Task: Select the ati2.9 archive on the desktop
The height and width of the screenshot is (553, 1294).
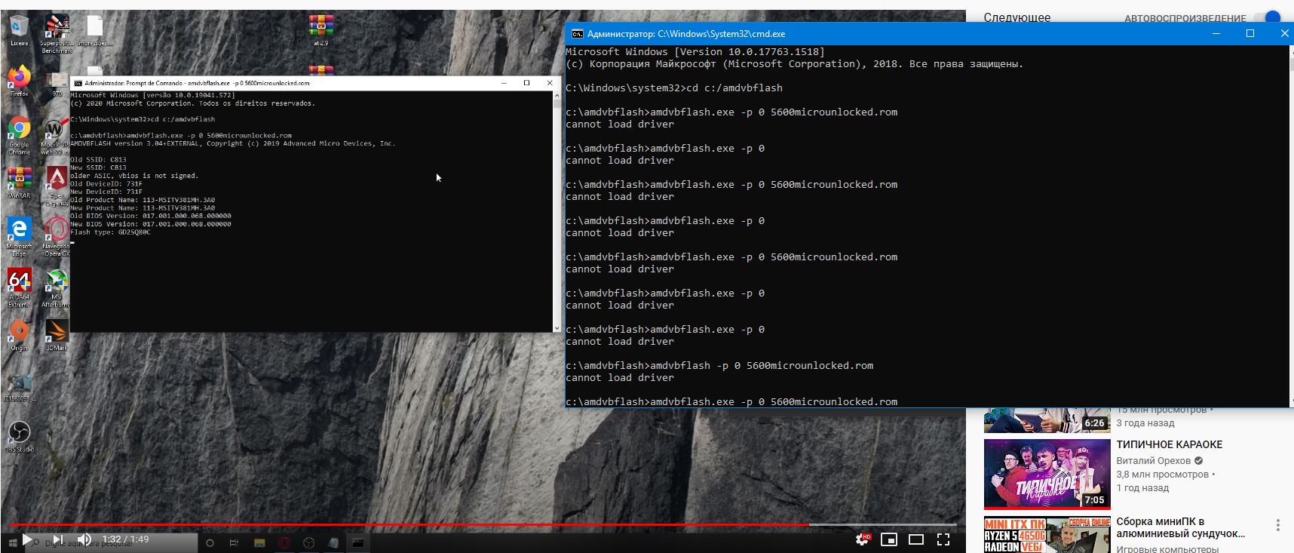Action: tap(321, 31)
